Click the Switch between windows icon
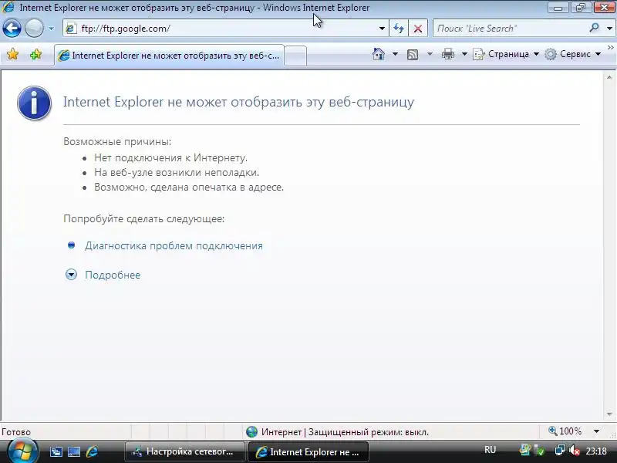The image size is (617, 463). 56,451
